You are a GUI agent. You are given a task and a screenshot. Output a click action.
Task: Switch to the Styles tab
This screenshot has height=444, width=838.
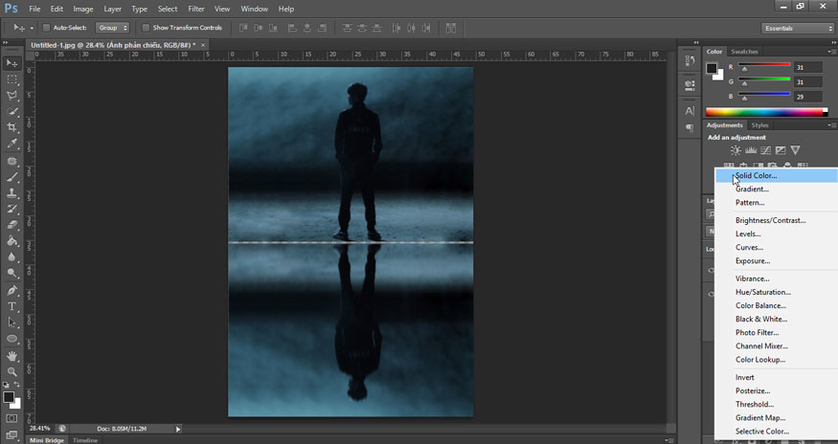(x=759, y=125)
